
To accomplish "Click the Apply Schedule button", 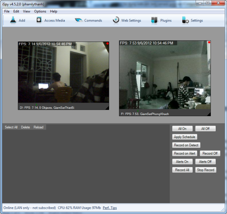I will [x=185, y=137].
